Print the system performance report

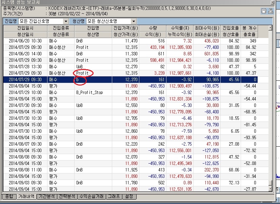(x=271, y=11)
